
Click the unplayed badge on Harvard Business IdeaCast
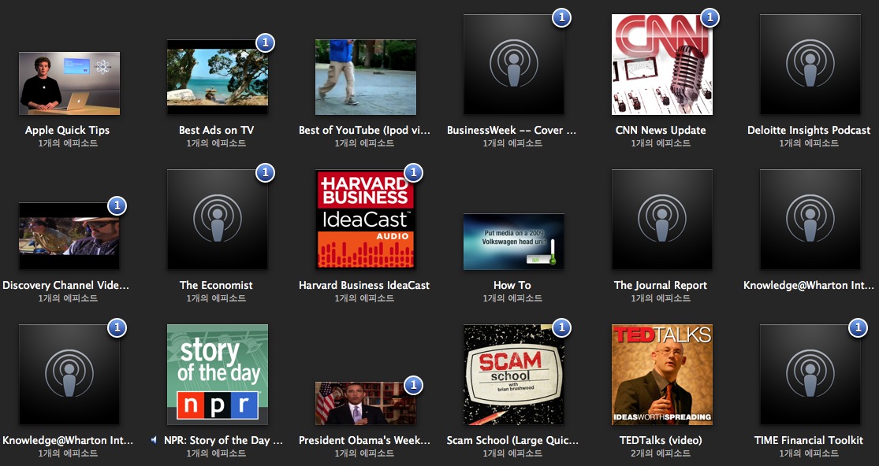click(x=413, y=172)
